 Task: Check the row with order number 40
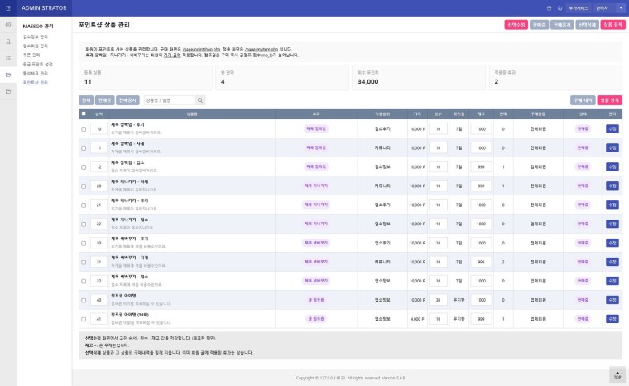tap(84, 300)
